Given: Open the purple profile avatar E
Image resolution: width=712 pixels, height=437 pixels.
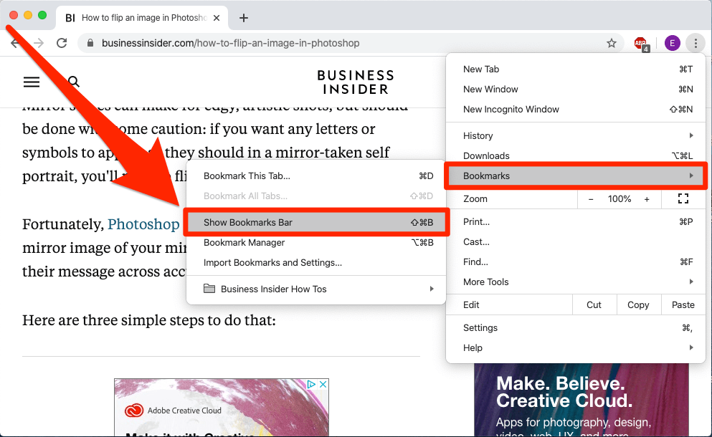Looking at the screenshot, I should pos(672,43).
